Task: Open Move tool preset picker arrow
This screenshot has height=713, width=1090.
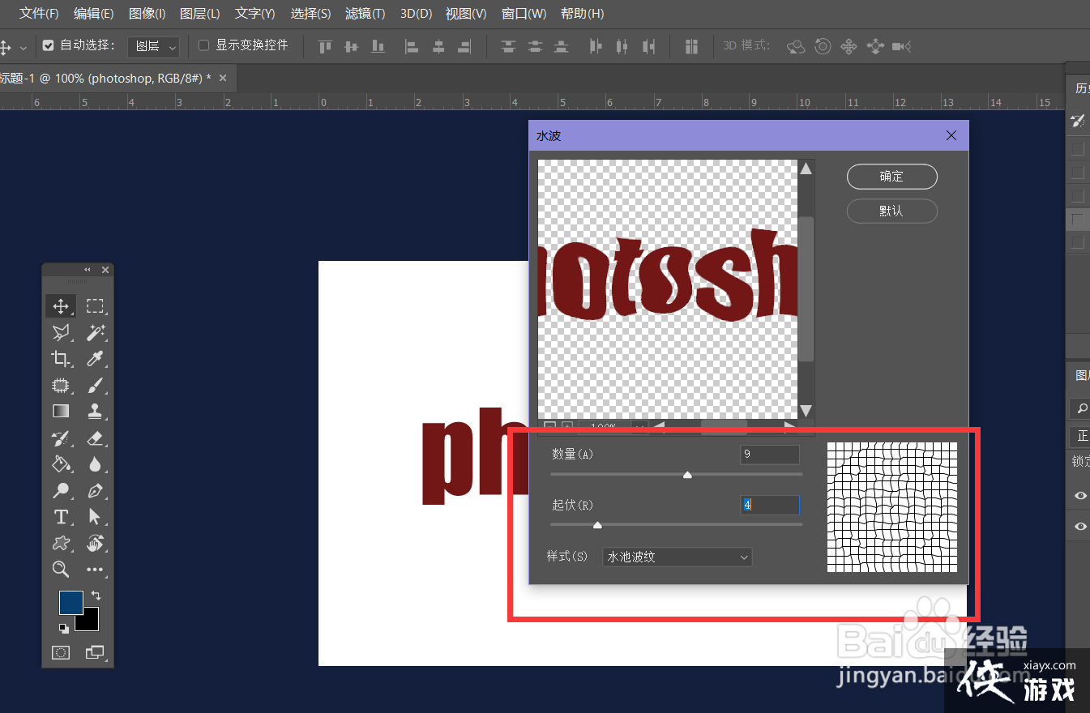Action: (x=24, y=48)
